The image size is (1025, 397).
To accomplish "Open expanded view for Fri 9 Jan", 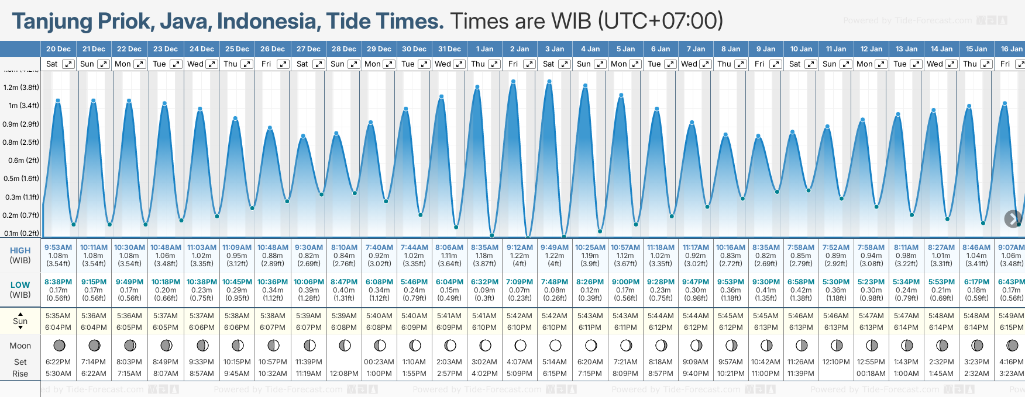I will tap(776, 64).
